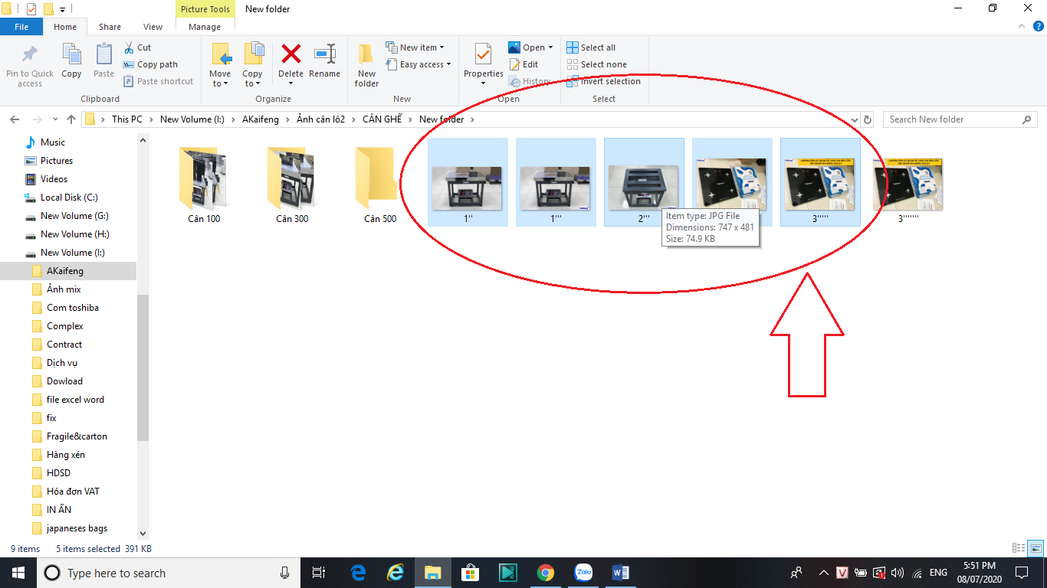Image resolution: width=1047 pixels, height=588 pixels.
Task: Click the Copy icon in Clipboard group
Action: (71, 56)
